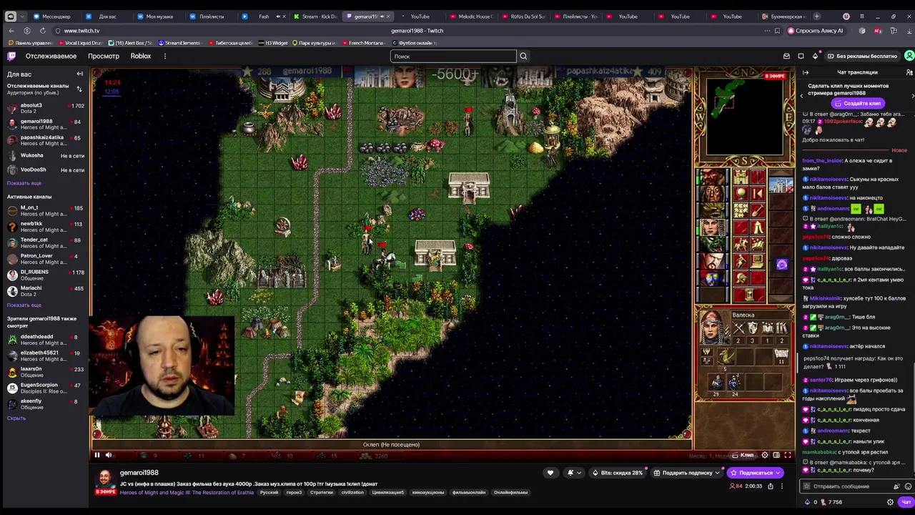Open the 'Отслеживаемое' nav tab
The image size is (915, 515).
coord(51,56)
